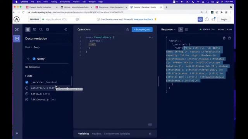Click the browser address bar

[x=114, y=12]
